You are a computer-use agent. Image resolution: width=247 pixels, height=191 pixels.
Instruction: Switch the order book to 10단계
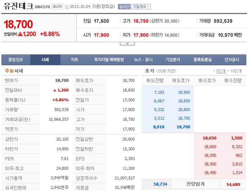tap(236, 71)
